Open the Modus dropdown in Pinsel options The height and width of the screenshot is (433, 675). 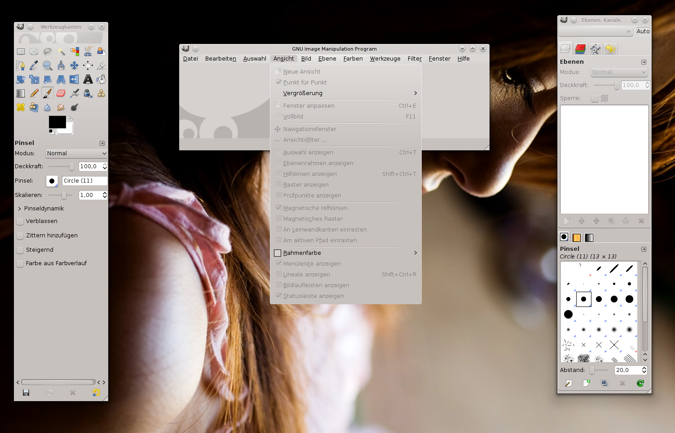point(76,153)
